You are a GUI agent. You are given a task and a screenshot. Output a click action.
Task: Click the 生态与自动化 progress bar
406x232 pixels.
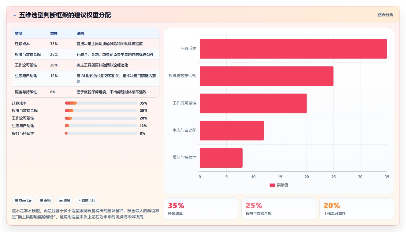101,126
